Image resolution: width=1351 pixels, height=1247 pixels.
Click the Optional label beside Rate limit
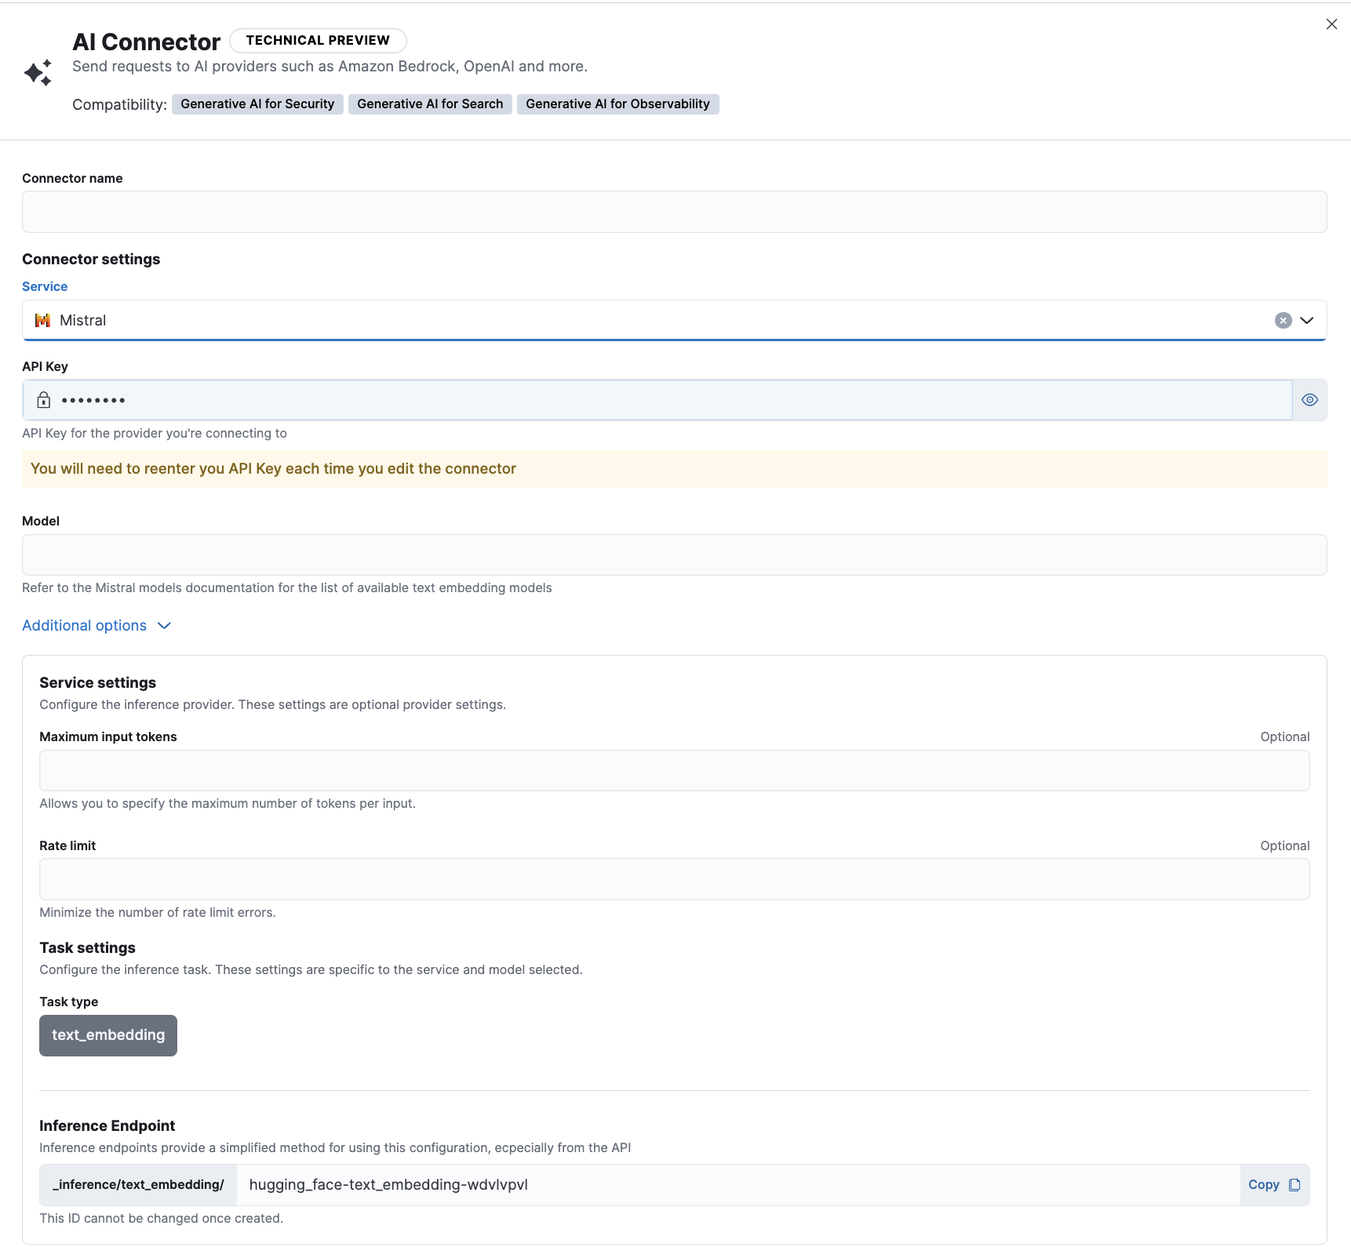[1284, 846]
